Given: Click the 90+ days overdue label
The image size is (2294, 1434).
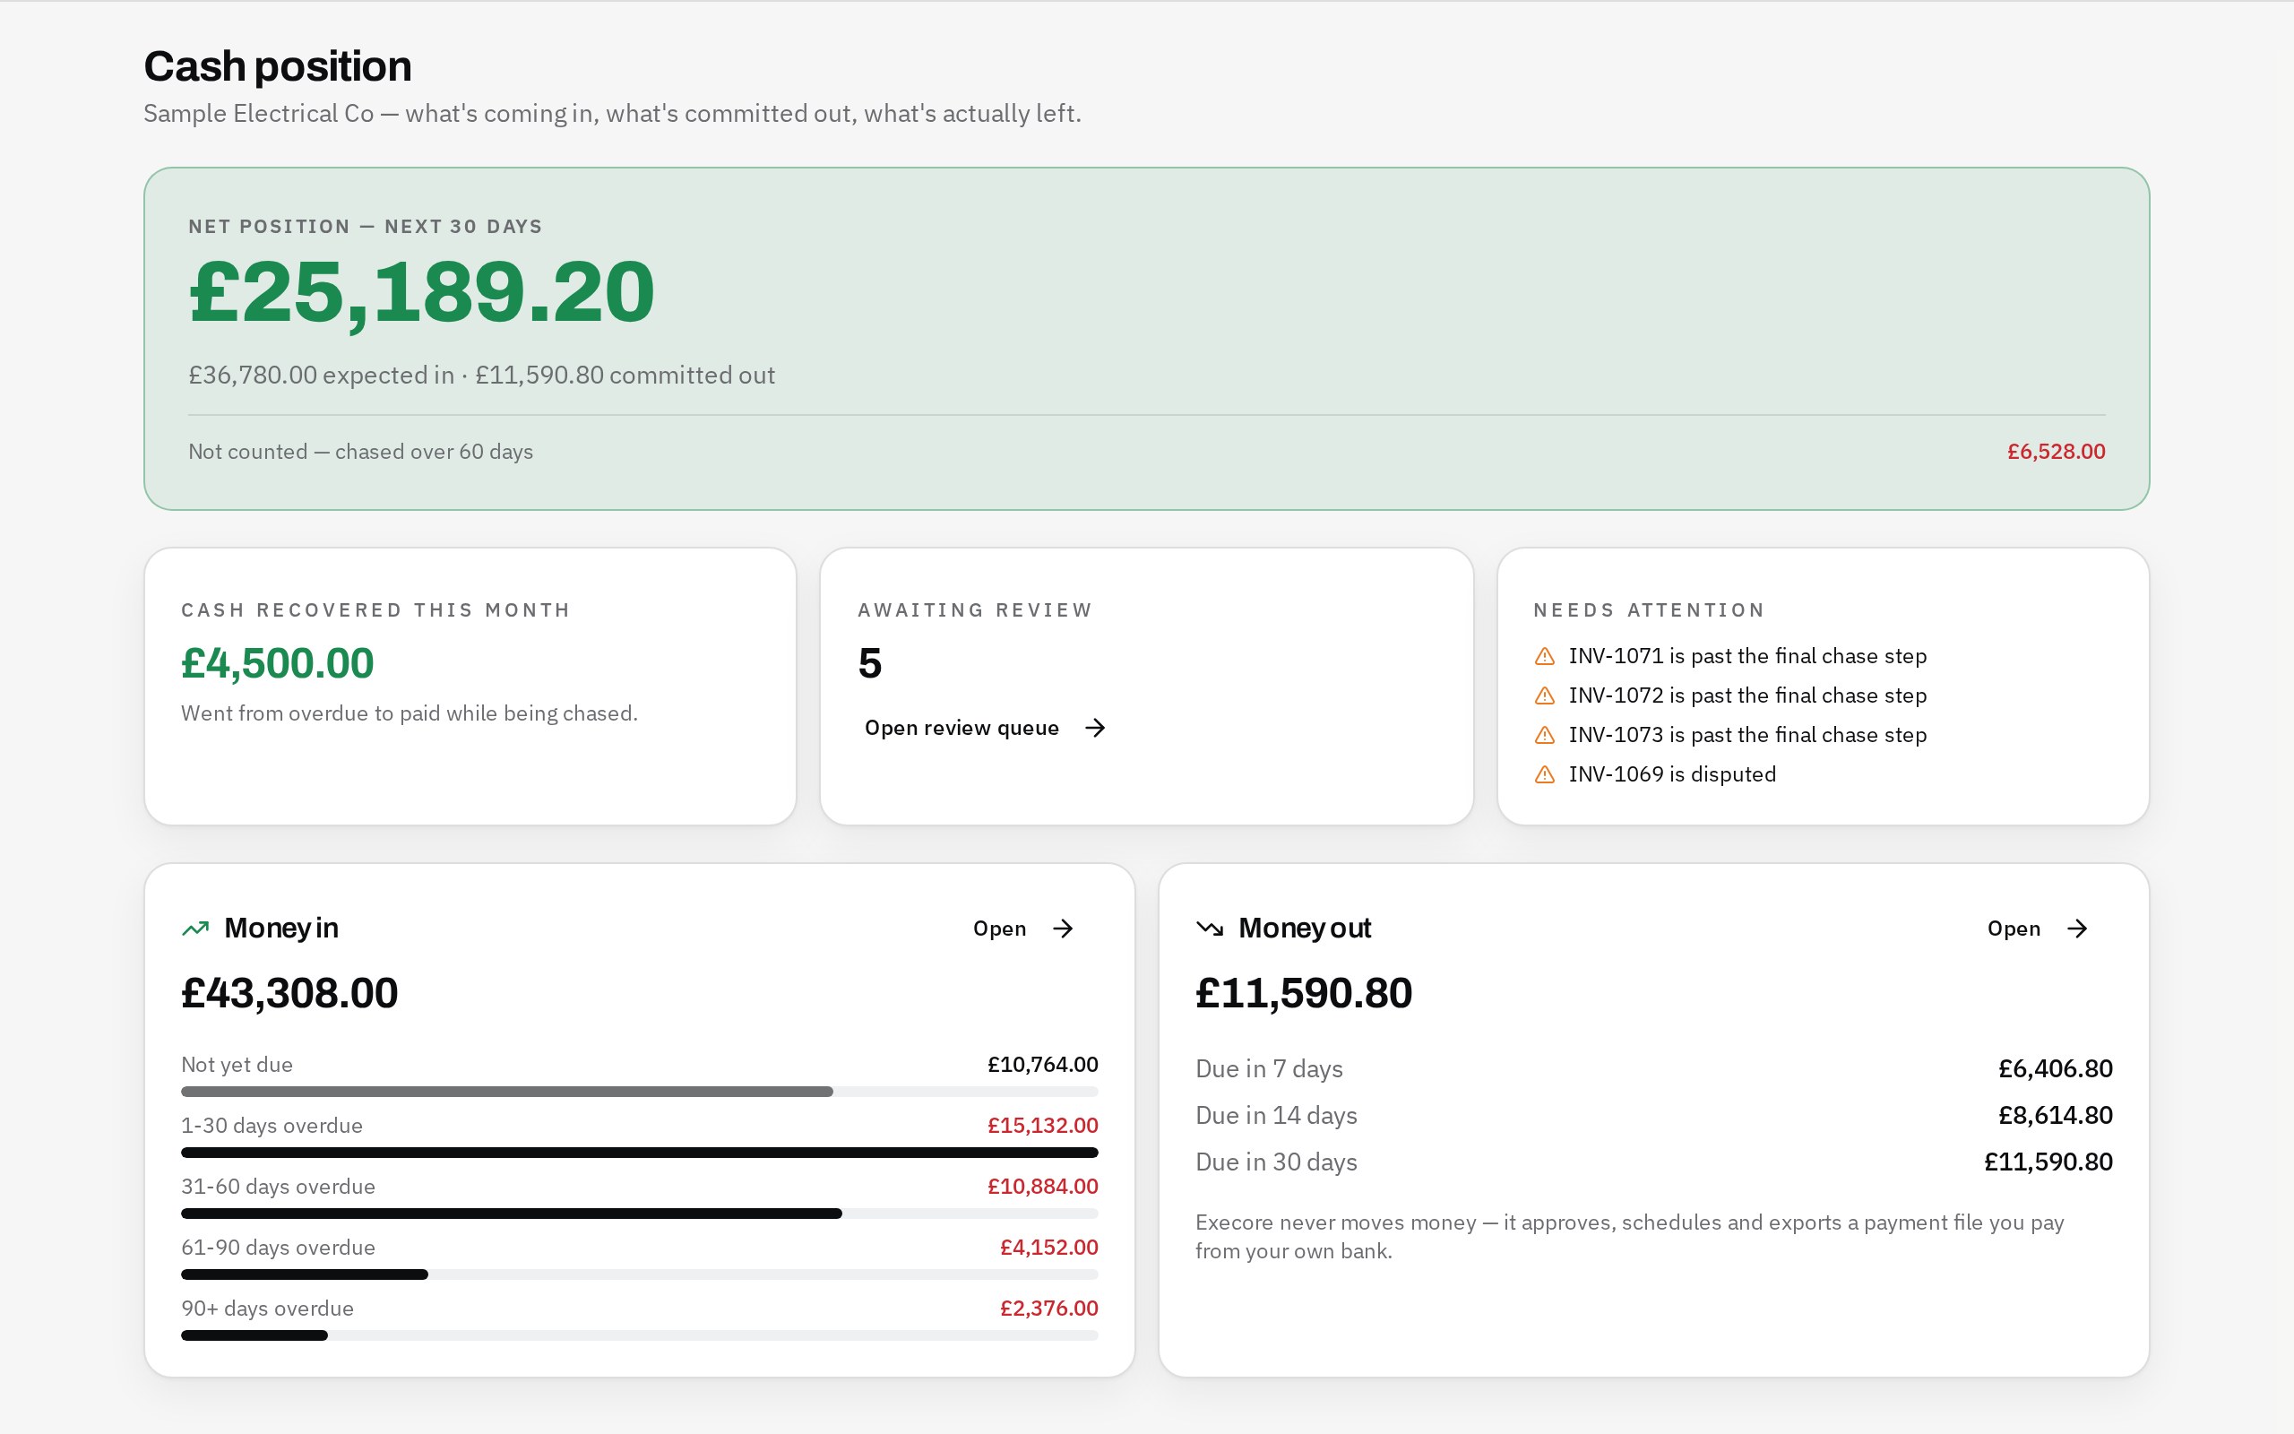Looking at the screenshot, I should point(267,1309).
